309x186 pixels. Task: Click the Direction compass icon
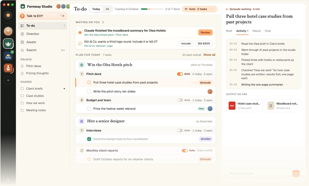point(22,34)
